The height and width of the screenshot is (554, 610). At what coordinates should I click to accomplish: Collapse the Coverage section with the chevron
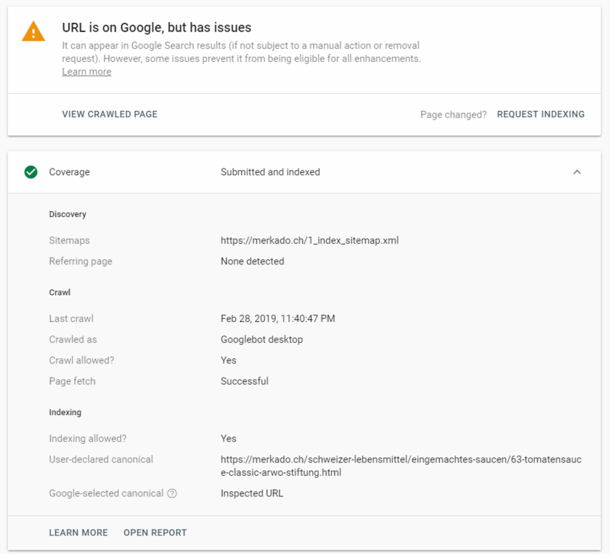577,172
